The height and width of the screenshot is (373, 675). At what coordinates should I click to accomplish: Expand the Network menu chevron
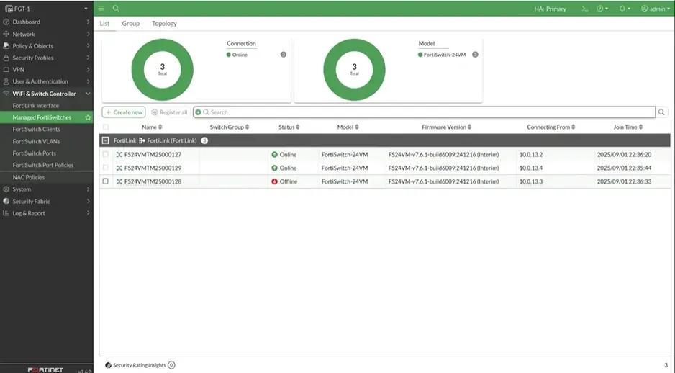point(88,34)
